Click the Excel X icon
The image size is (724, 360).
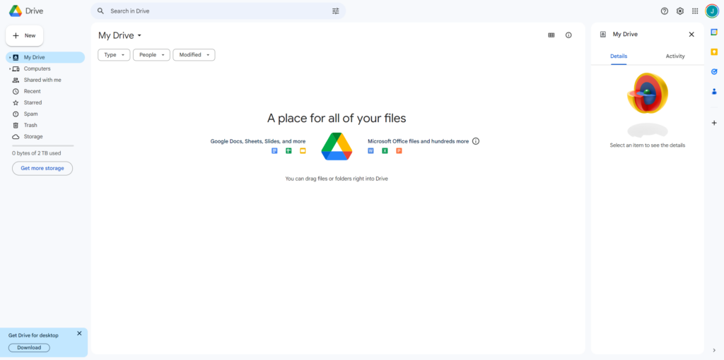[x=385, y=151]
